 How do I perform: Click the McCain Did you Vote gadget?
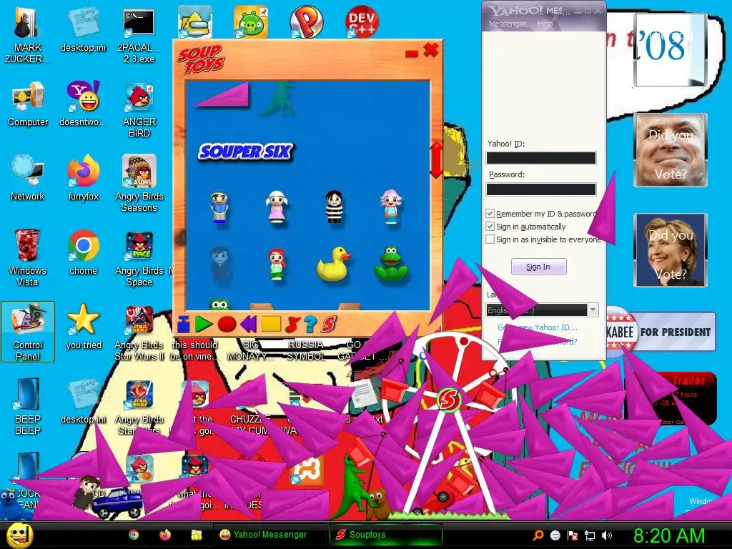tap(671, 150)
